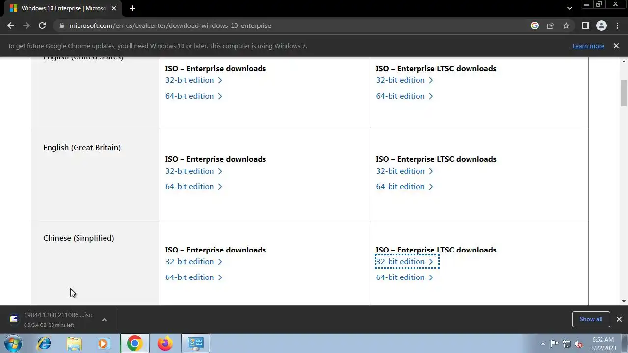Download English US LTSC 32-bit edition
The width and height of the screenshot is (628, 353).
click(x=405, y=80)
